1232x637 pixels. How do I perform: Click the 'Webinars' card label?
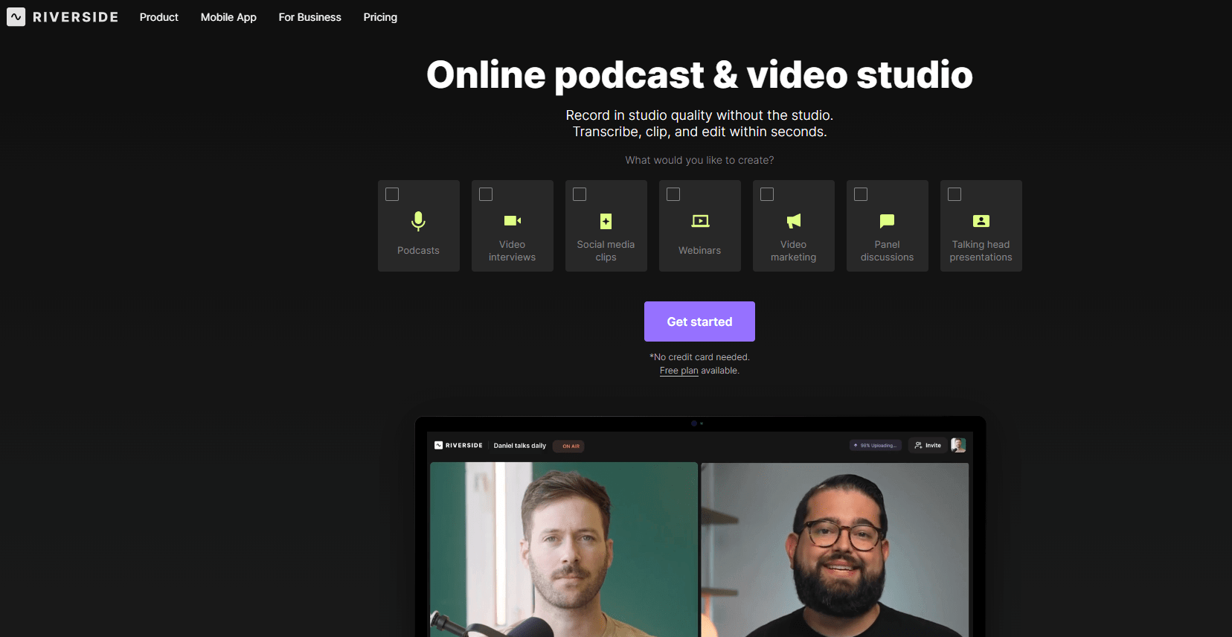tap(699, 251)
